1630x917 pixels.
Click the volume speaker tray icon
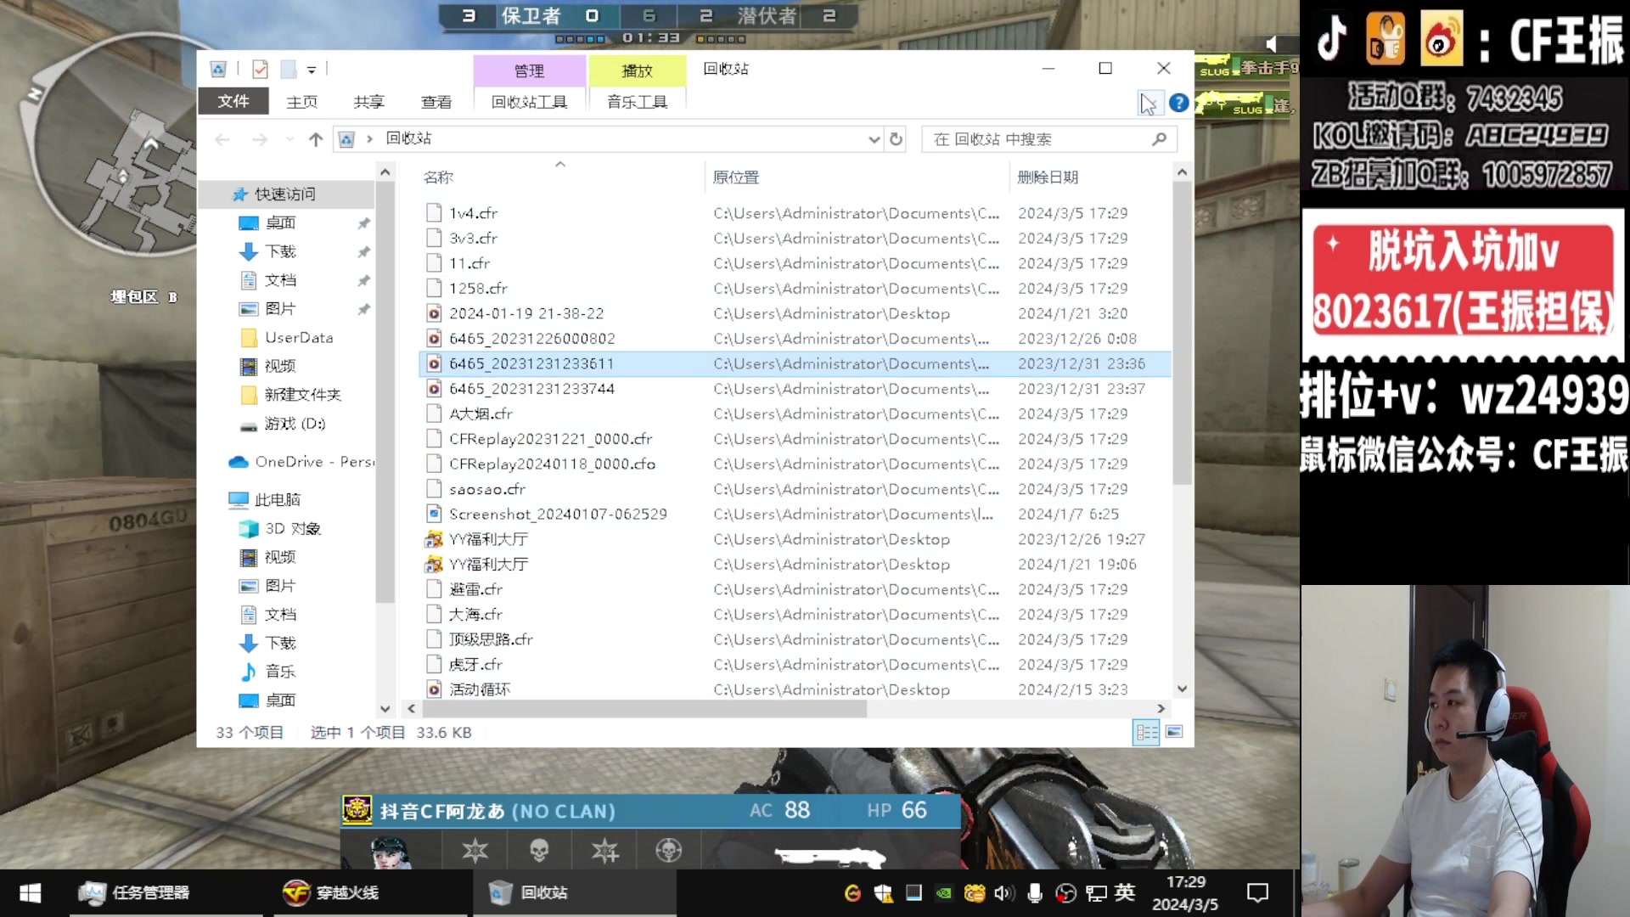point(1003,892)
